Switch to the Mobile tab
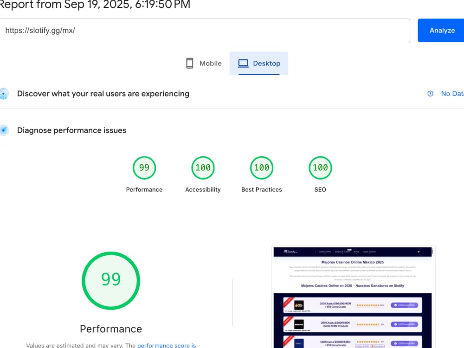 click(x=204, y=63)
